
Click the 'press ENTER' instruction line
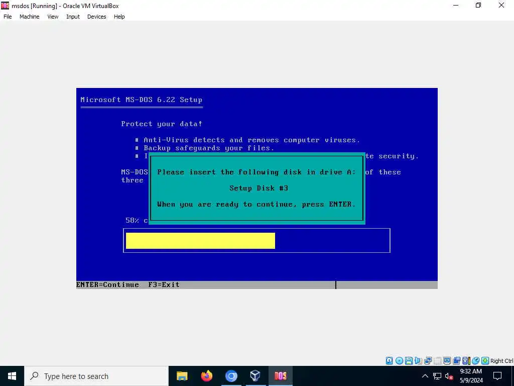[256, 204]
